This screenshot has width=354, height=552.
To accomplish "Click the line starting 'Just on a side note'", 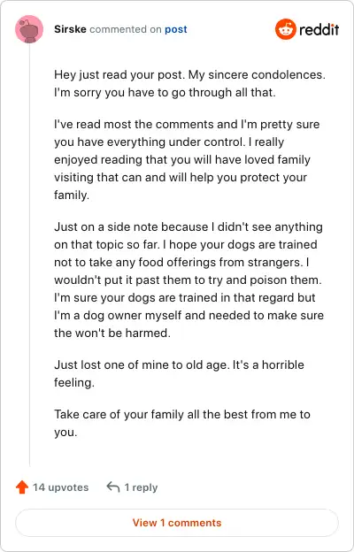I will point(189,226).
